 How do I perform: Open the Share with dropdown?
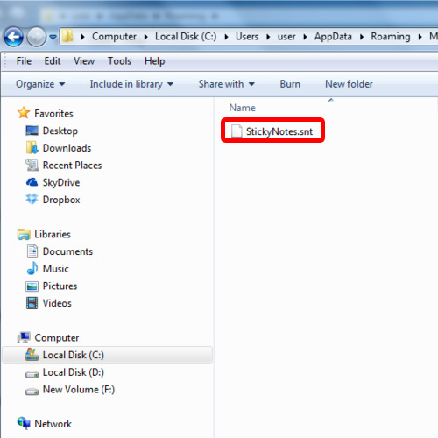coord(227,84)
